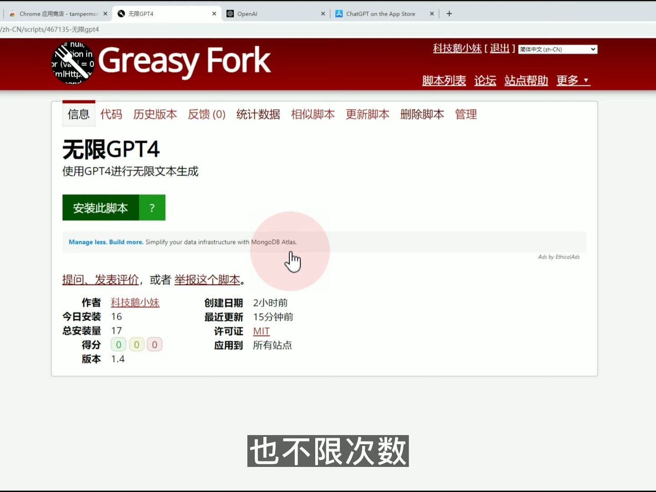Image resolution: width=656 pixels, height=492 pixels.
Task: Click the yellow ok rating count
Action: pyautogui.click(x=137, y=345)
